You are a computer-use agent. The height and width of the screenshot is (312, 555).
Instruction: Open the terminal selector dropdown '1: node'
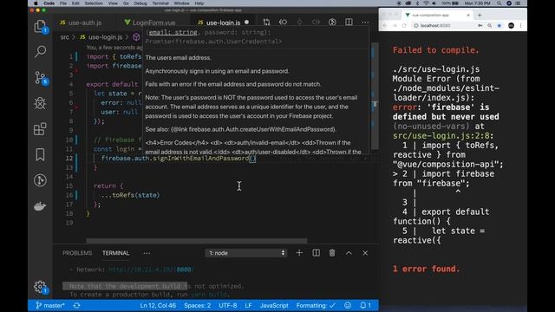click(x=246, y=253)
